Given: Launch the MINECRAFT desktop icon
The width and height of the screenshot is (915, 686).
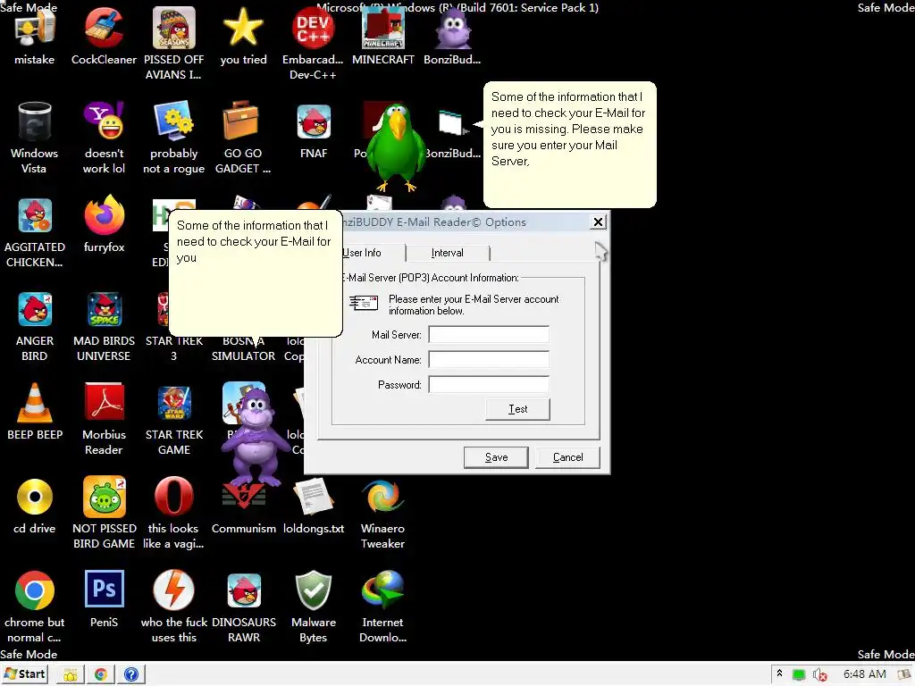Looking at the screenshot, I should [382, 29].
